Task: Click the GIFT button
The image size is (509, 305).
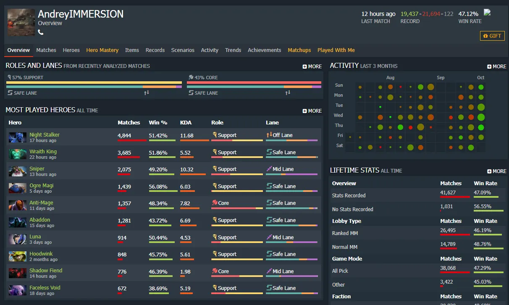Action: point(492,36)
